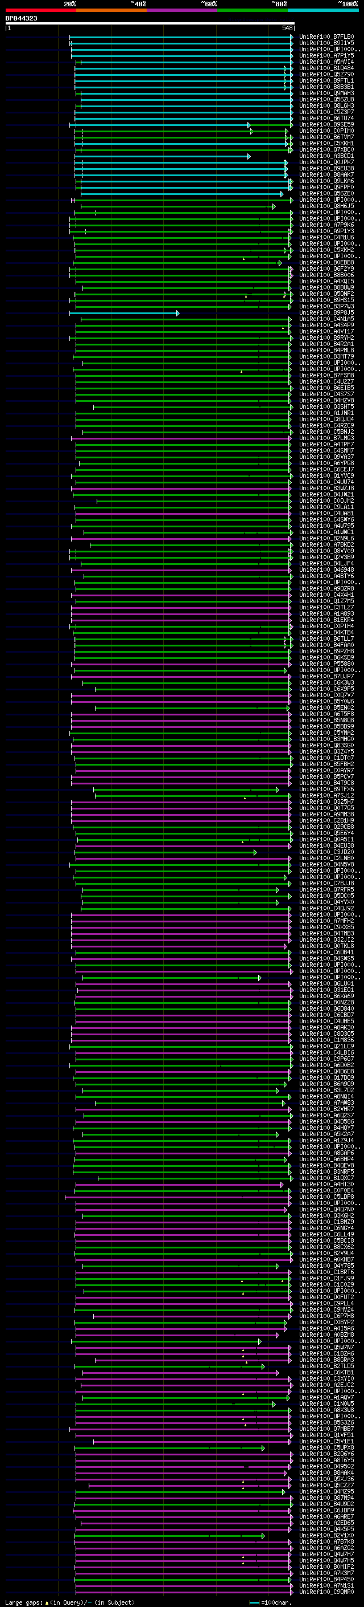Select hit label UniRef100_C0PIH4
Screen dimensions: 364x1607
click(326, 626)
